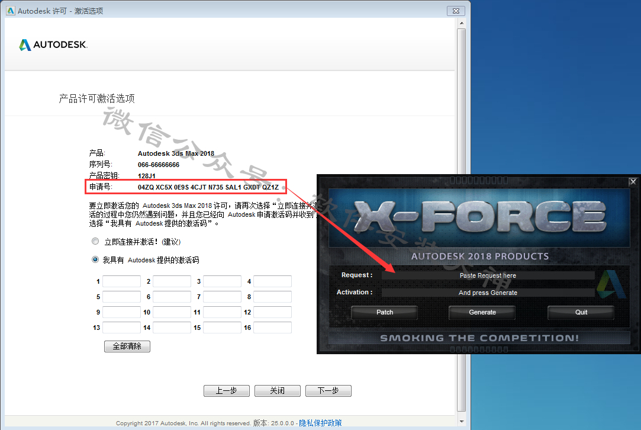Select the connect and activate now option
This screenshot has height=430, width=641.
95,242
